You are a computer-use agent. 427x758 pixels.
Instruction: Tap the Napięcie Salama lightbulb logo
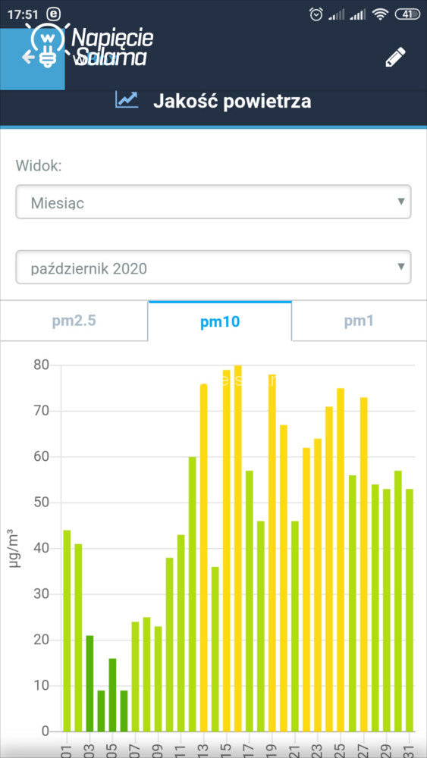[90, 47]
